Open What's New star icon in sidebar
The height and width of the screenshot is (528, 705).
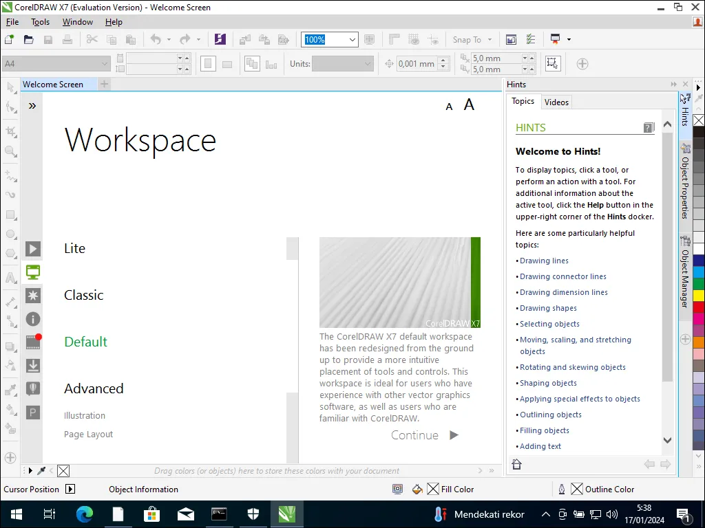(32, 296)
